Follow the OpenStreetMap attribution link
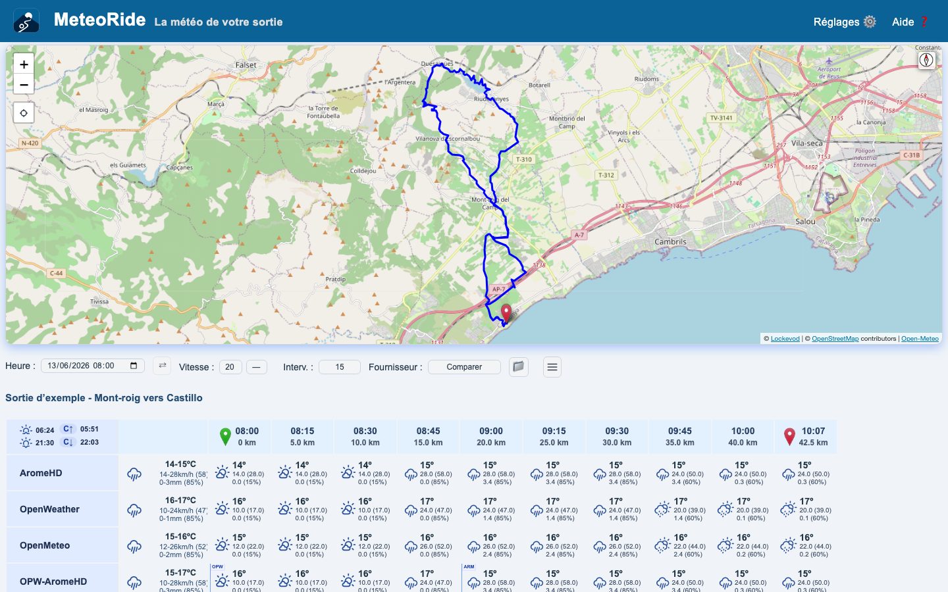The width and height of the screenshot is (948, 592). 835,339
